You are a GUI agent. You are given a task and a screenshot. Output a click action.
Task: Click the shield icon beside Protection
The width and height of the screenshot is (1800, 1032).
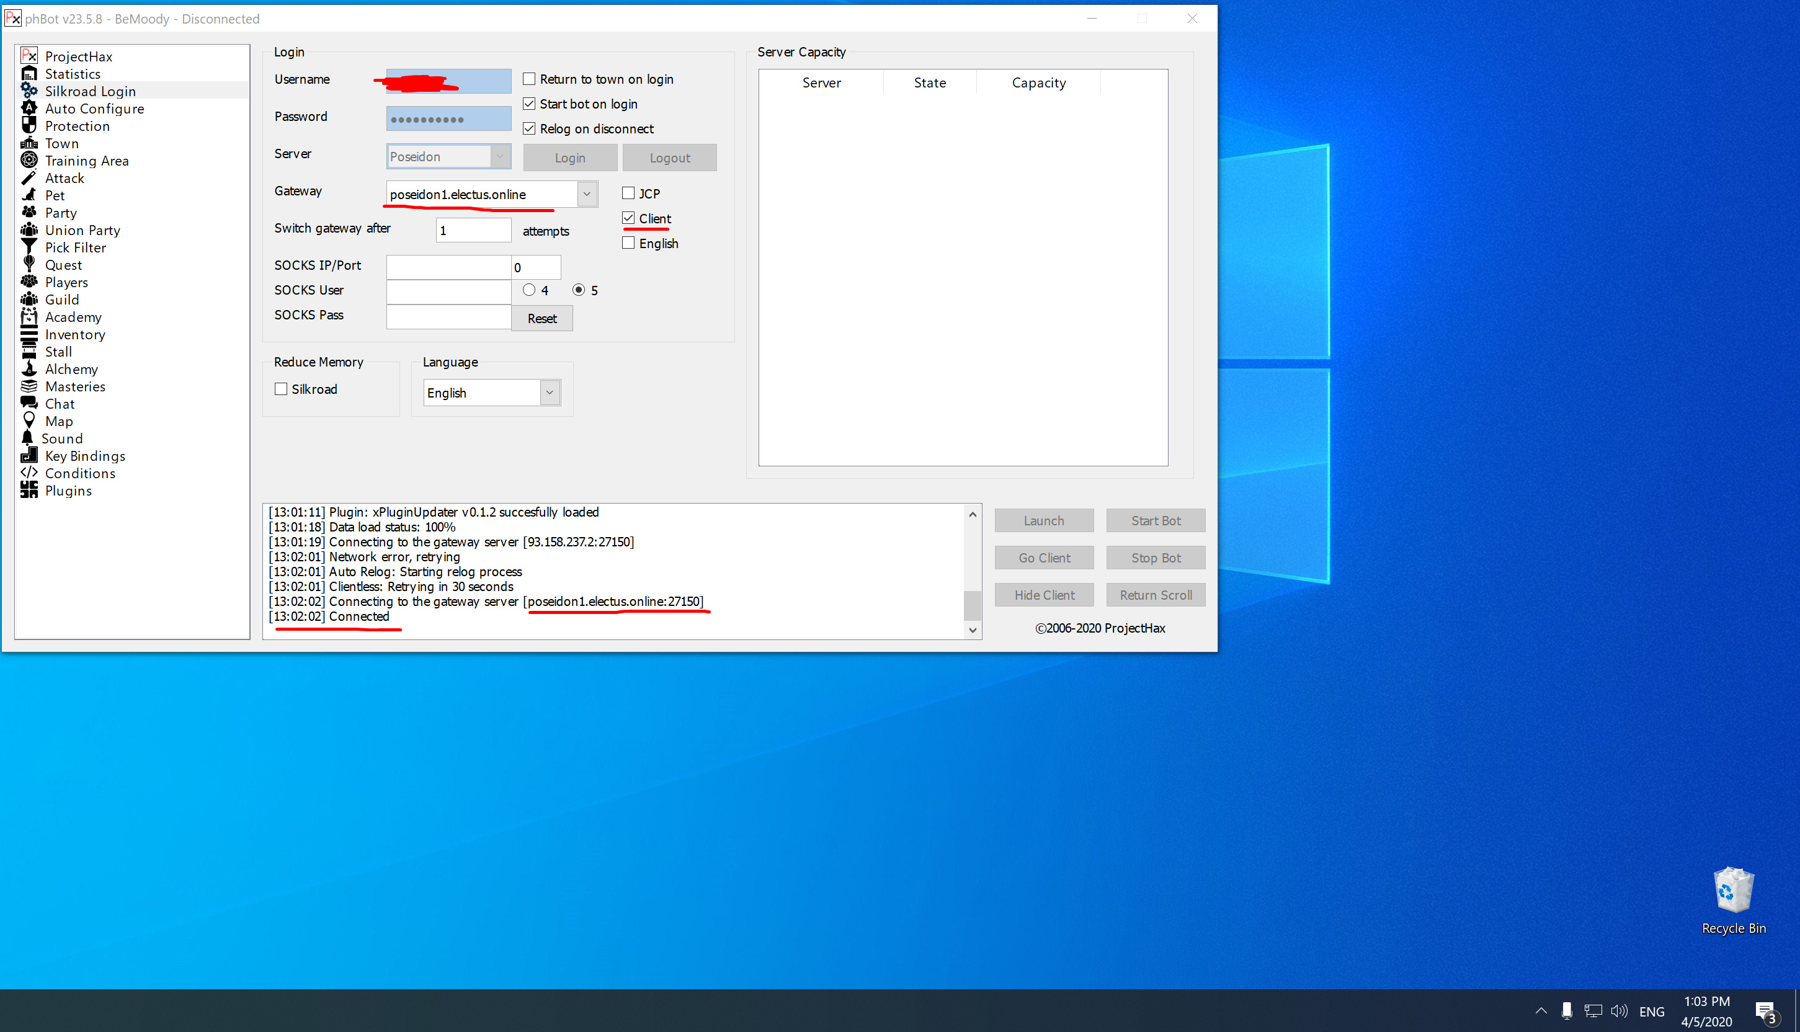click(29, 125)
